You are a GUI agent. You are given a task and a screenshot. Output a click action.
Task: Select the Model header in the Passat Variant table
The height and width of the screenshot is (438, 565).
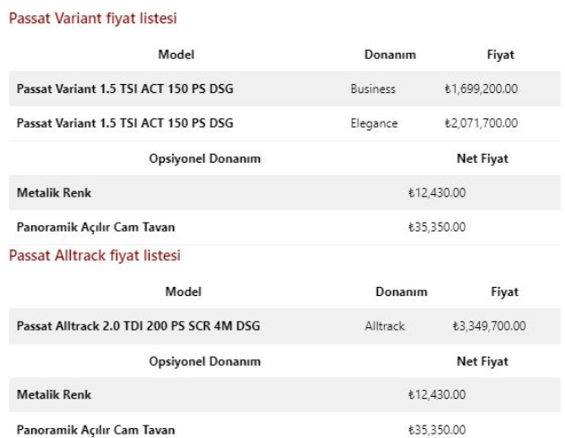click(x=176, y=55)
